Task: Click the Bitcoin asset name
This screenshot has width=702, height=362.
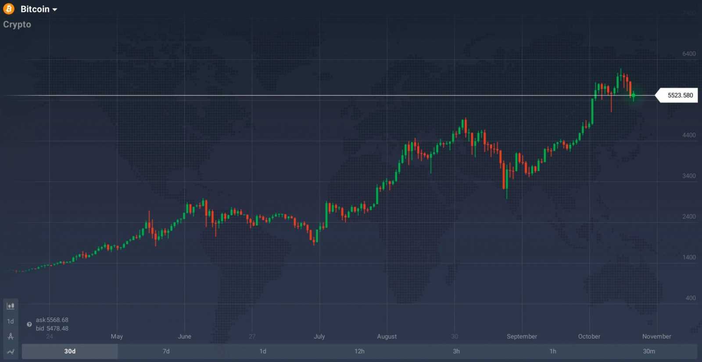Action: pos(35,9)
